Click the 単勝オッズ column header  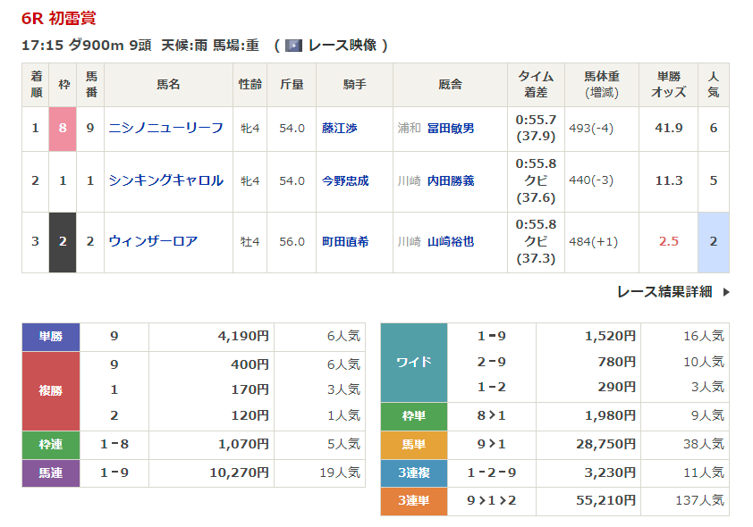coord(668,85)
